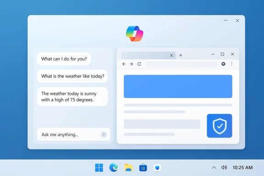
Task: Close the embedded browser window
Action: 232,54
